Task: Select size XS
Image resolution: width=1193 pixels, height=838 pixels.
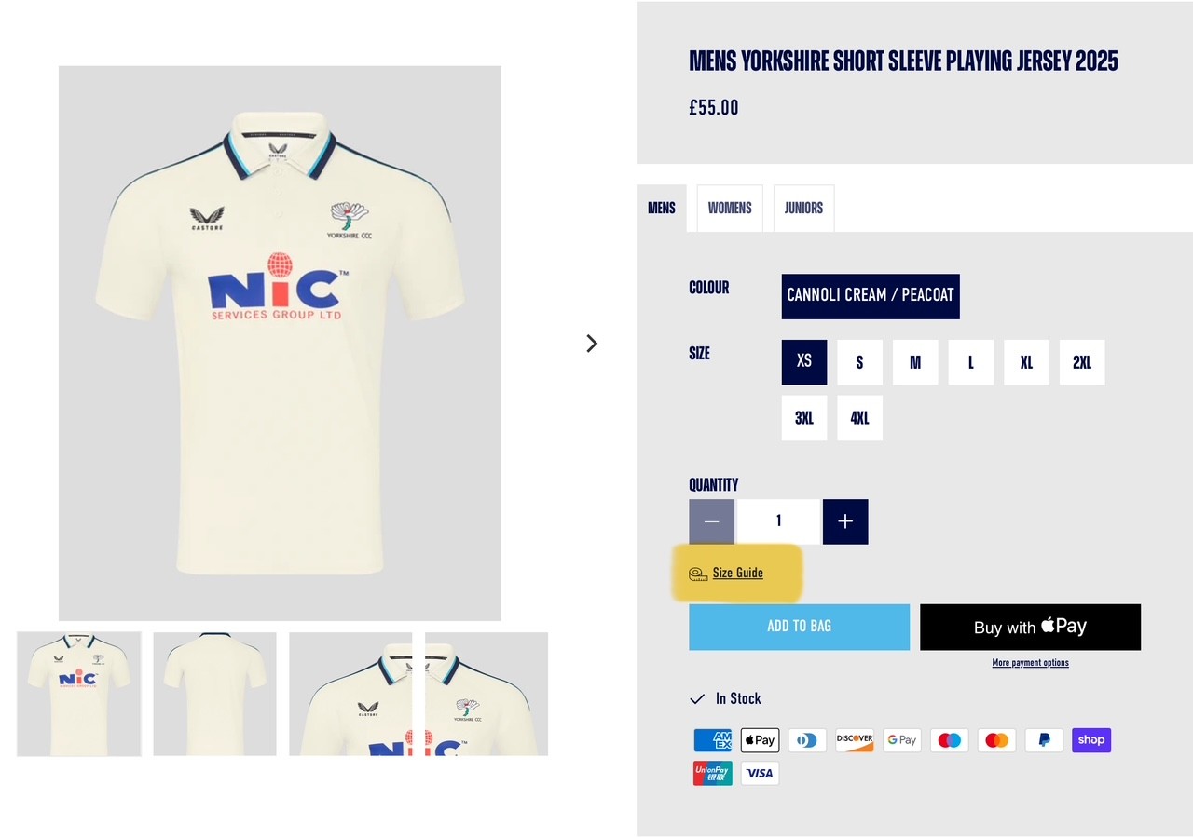Action: (x=804, y=362)
